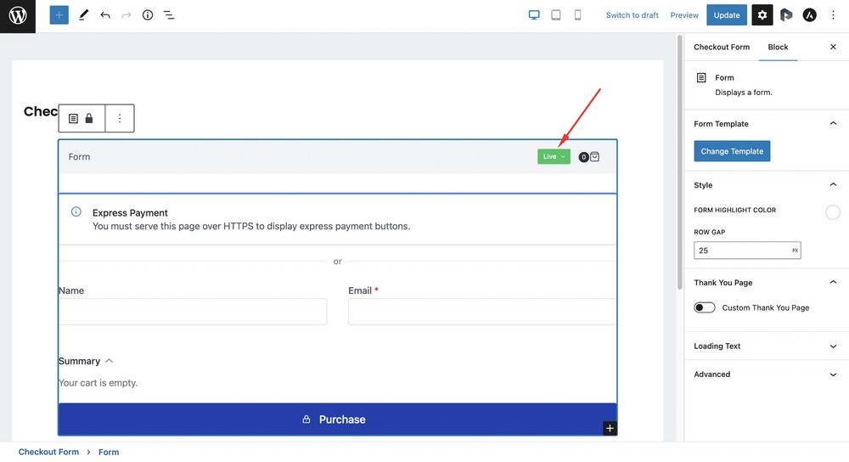Open the Live mode dropdown
Viewport: 849px width, 462px height.
pyautogui.click(x=554, y=156)
